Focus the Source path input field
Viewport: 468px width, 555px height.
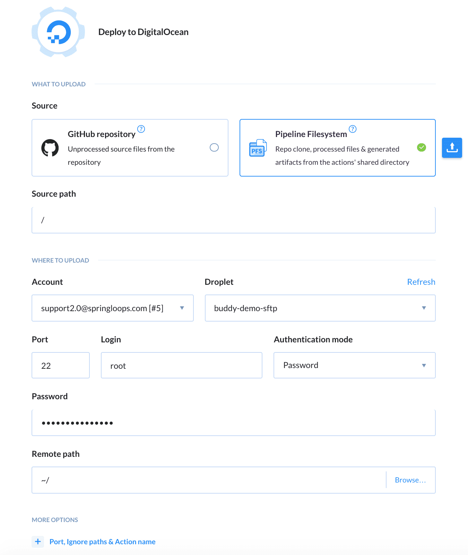(234, 220)
